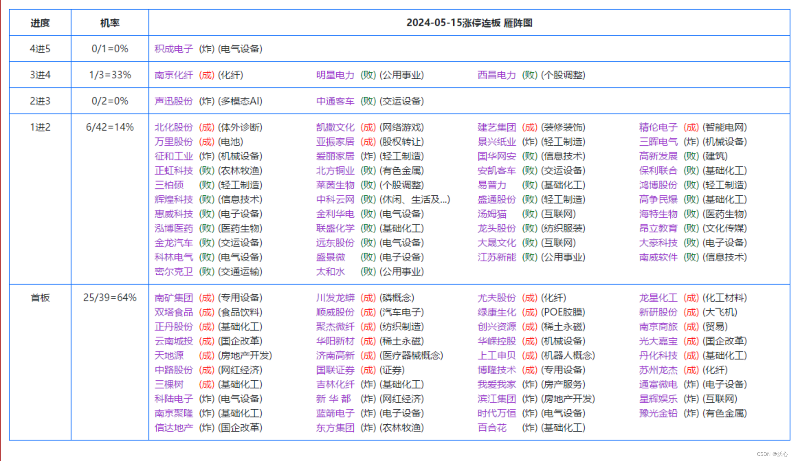Select 万里股份 stock name

(x=174, y=142)
